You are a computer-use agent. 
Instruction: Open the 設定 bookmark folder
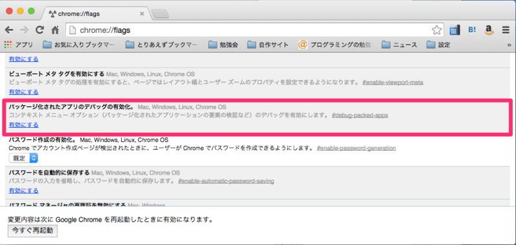[x=439, y=44]
